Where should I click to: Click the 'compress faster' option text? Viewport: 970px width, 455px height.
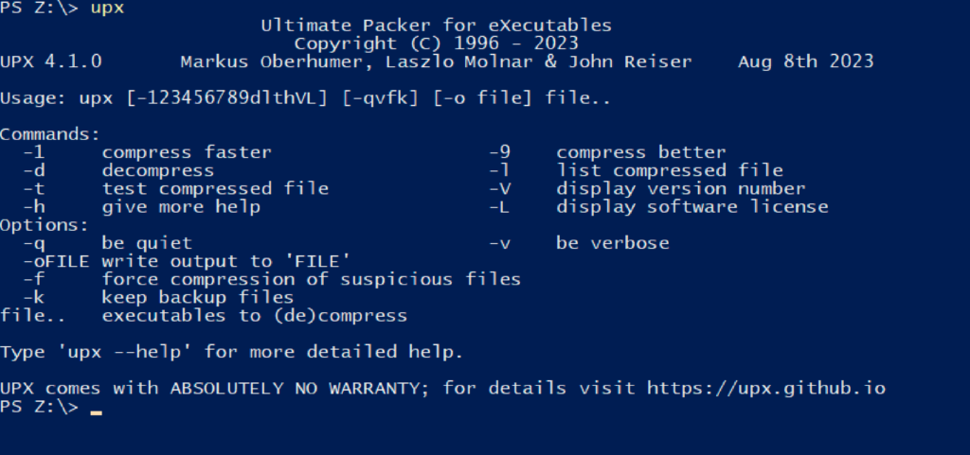point(187,152)
